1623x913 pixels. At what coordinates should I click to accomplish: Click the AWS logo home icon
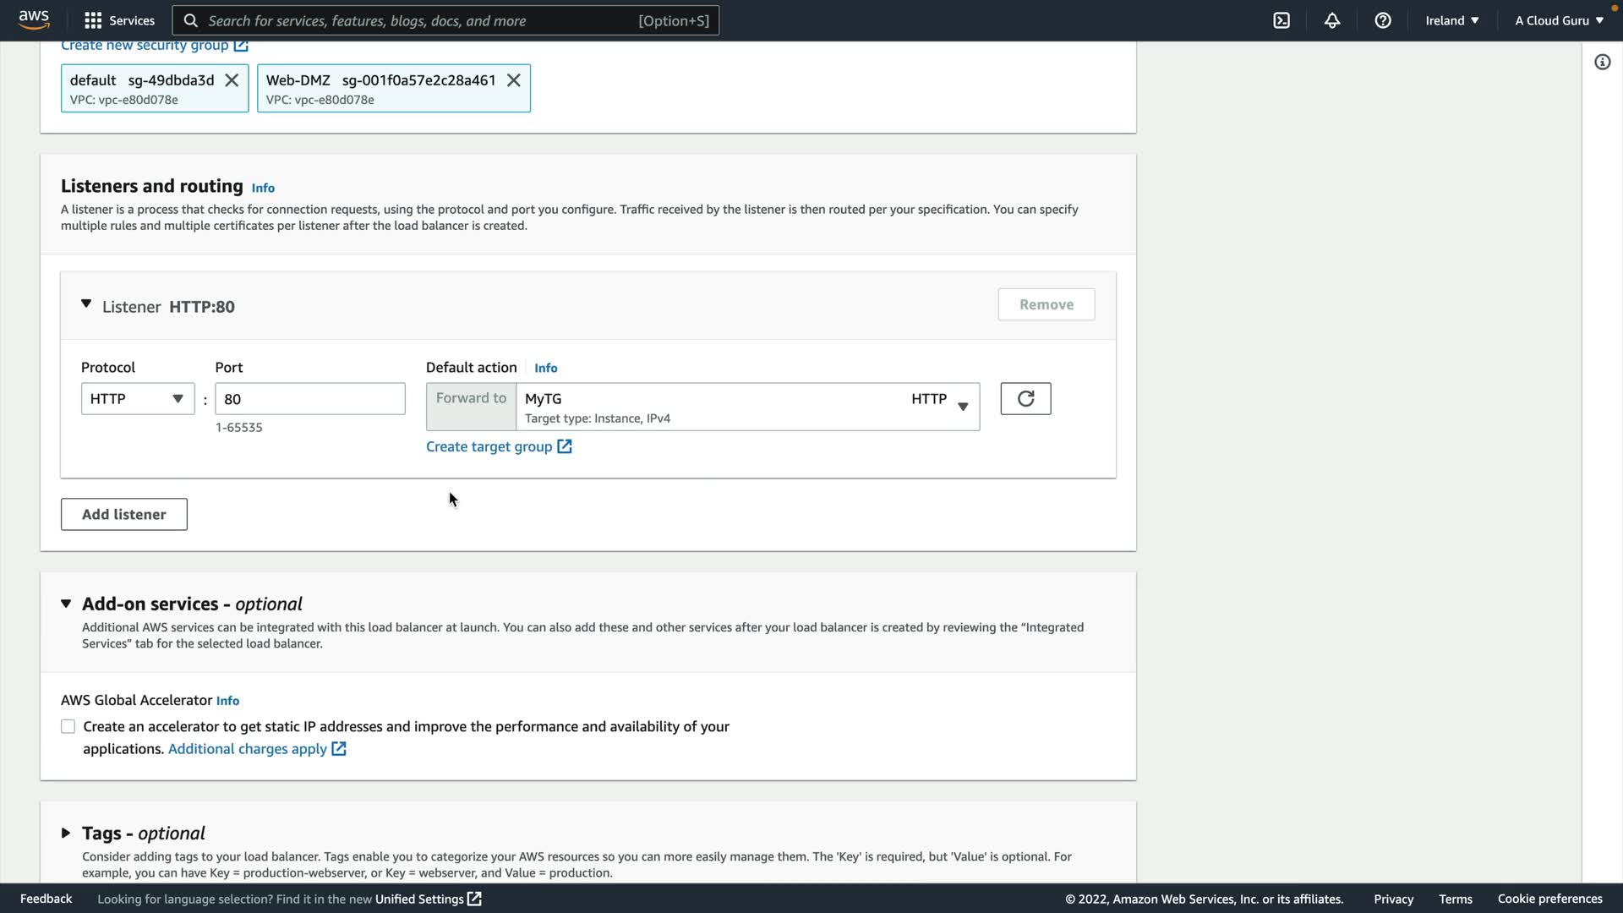point(34,19)
